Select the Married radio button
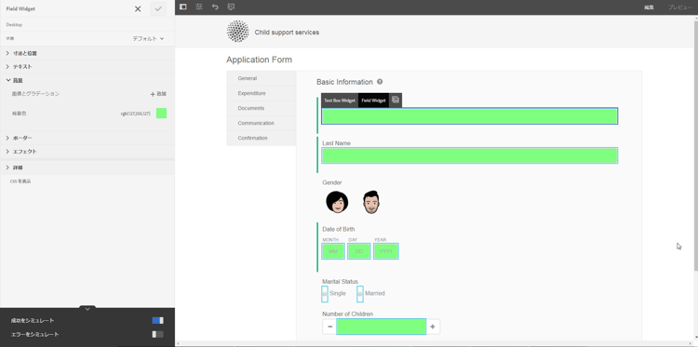 359,294
